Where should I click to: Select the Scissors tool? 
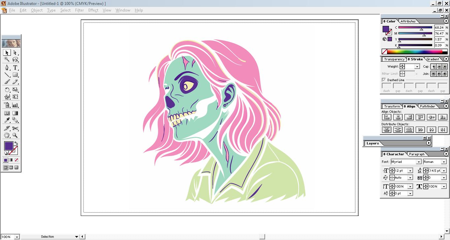(15, 128)
